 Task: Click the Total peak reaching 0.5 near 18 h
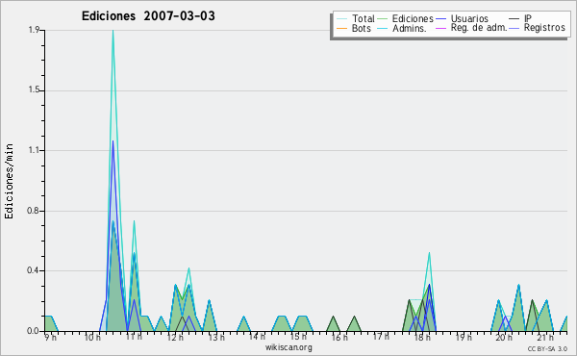(429, 253)
